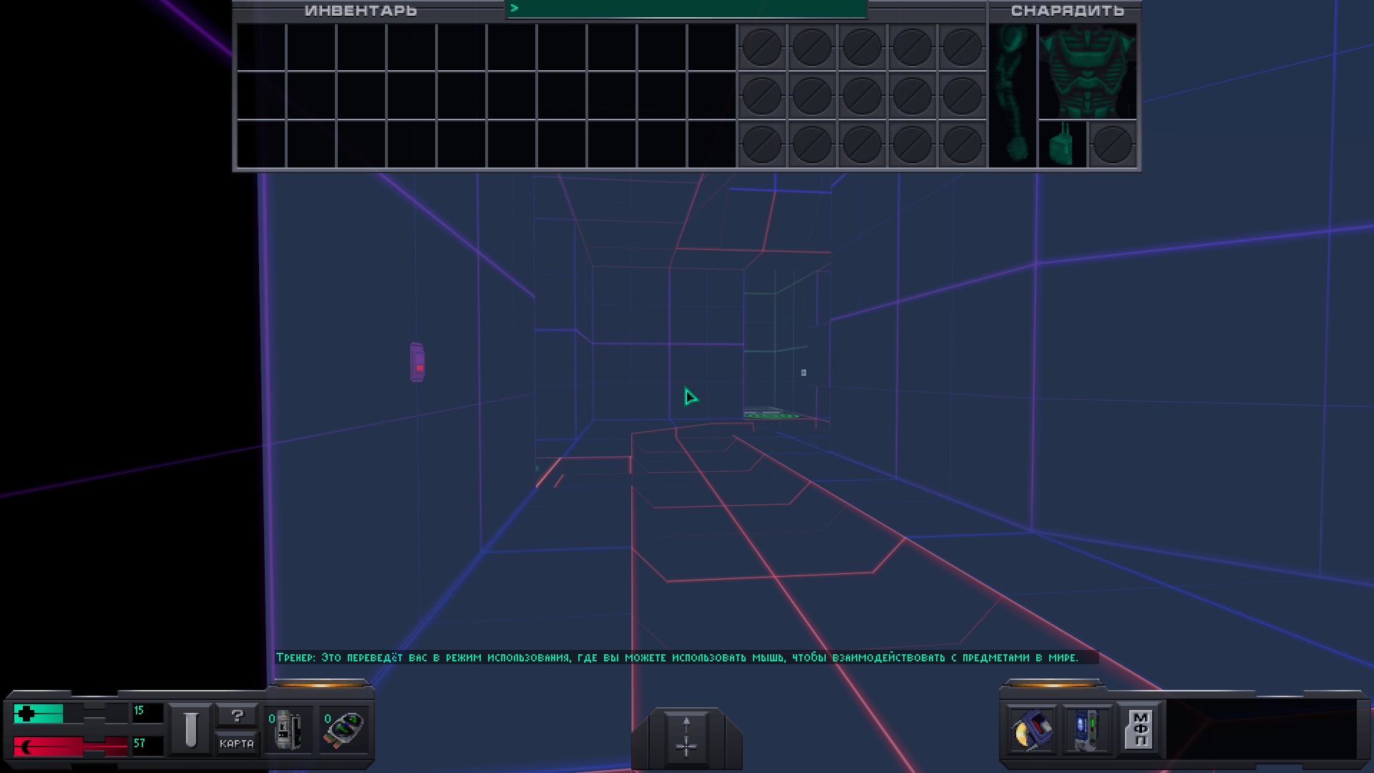The image size is (1374, 773).
Task: Click the orange indicator light above the reader panel
Action: click(1053, 684)
